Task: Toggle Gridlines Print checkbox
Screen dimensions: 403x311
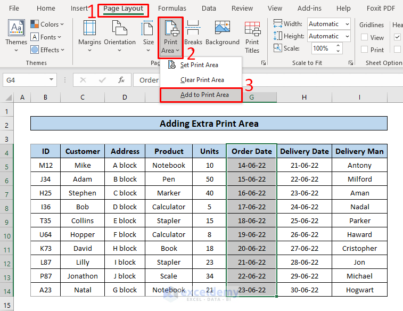Action: (x=364, y=50)
